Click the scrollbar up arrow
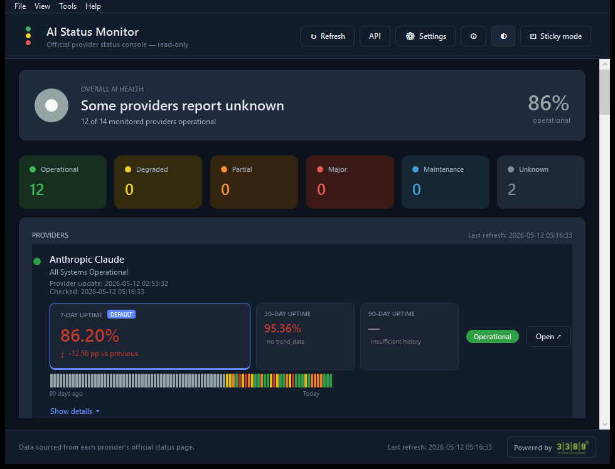This screenshot has height=469, width=615. pos(604,64)
